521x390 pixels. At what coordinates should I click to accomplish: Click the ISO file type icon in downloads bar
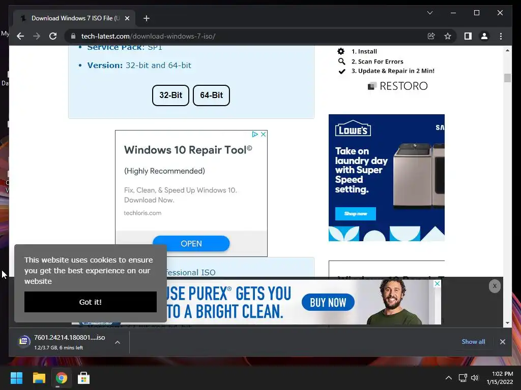click(24, 341)
